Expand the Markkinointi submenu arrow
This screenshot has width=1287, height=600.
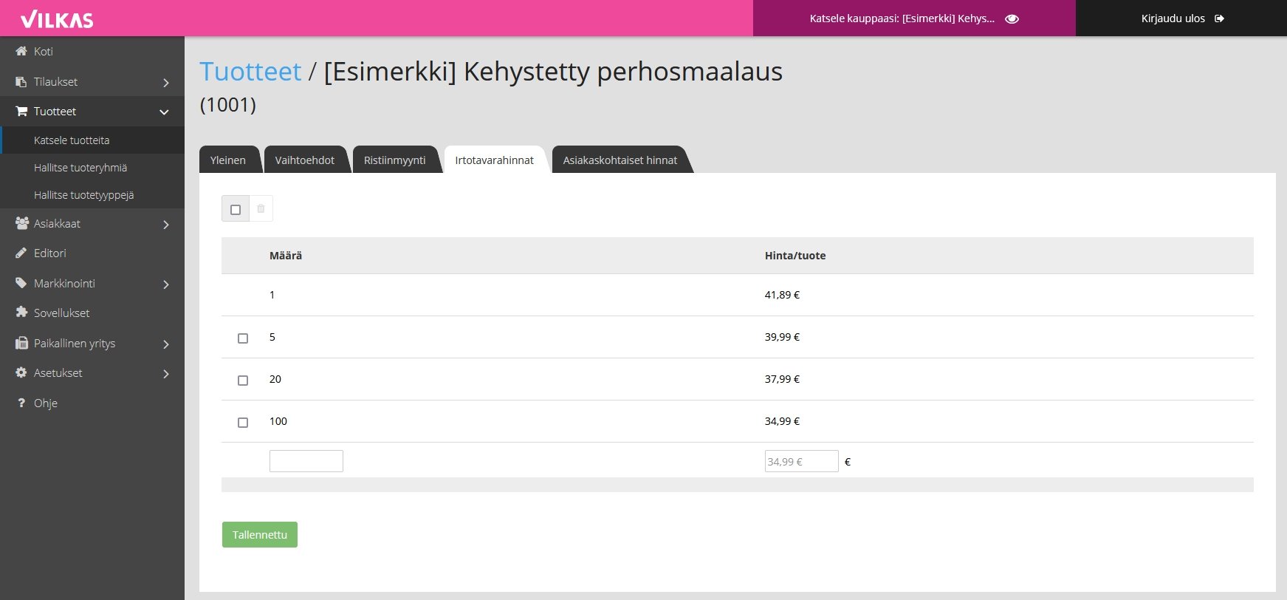pos(166,284)
